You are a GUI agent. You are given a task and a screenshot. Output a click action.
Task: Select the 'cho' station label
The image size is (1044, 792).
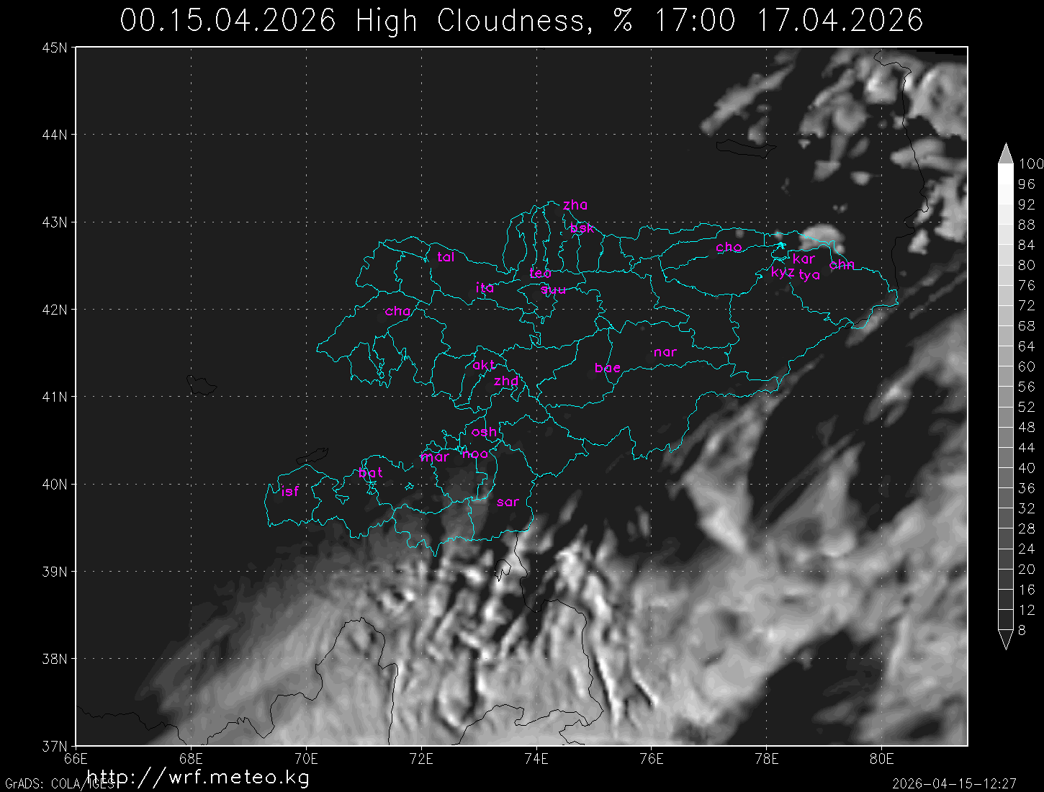(729, 247)
